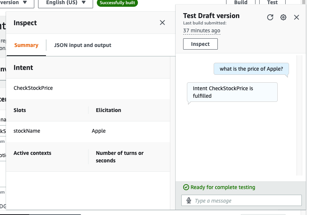
Task: Click the CheckStockPrice intent name
Action: 33,88
